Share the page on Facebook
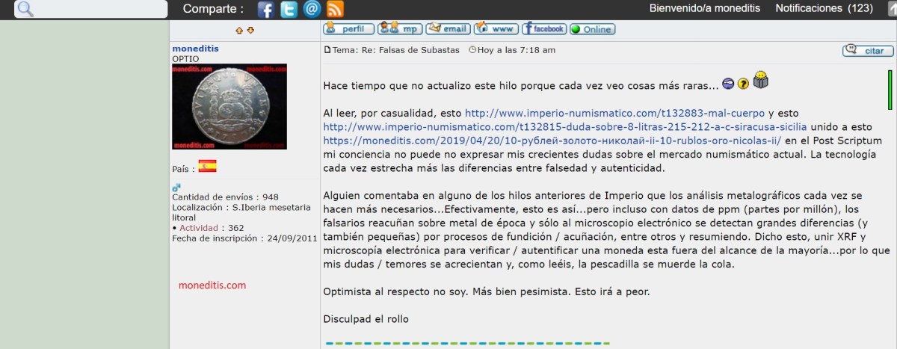 [266, 9]
